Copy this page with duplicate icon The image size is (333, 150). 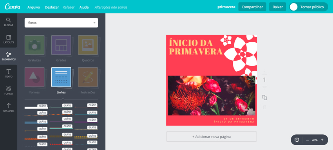(x=264, y=98)
